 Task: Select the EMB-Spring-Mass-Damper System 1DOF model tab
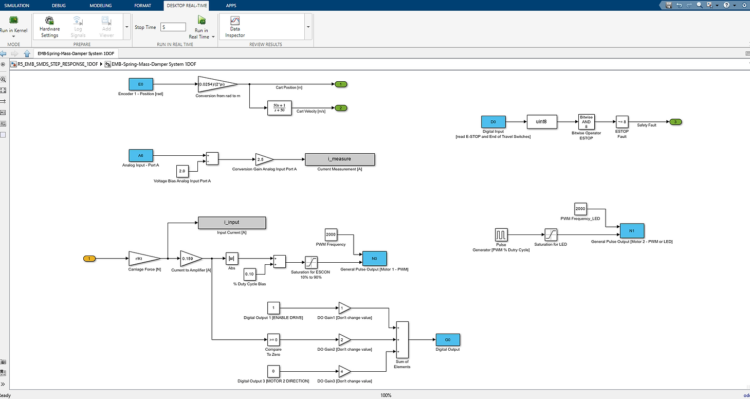tap(76, 53)
